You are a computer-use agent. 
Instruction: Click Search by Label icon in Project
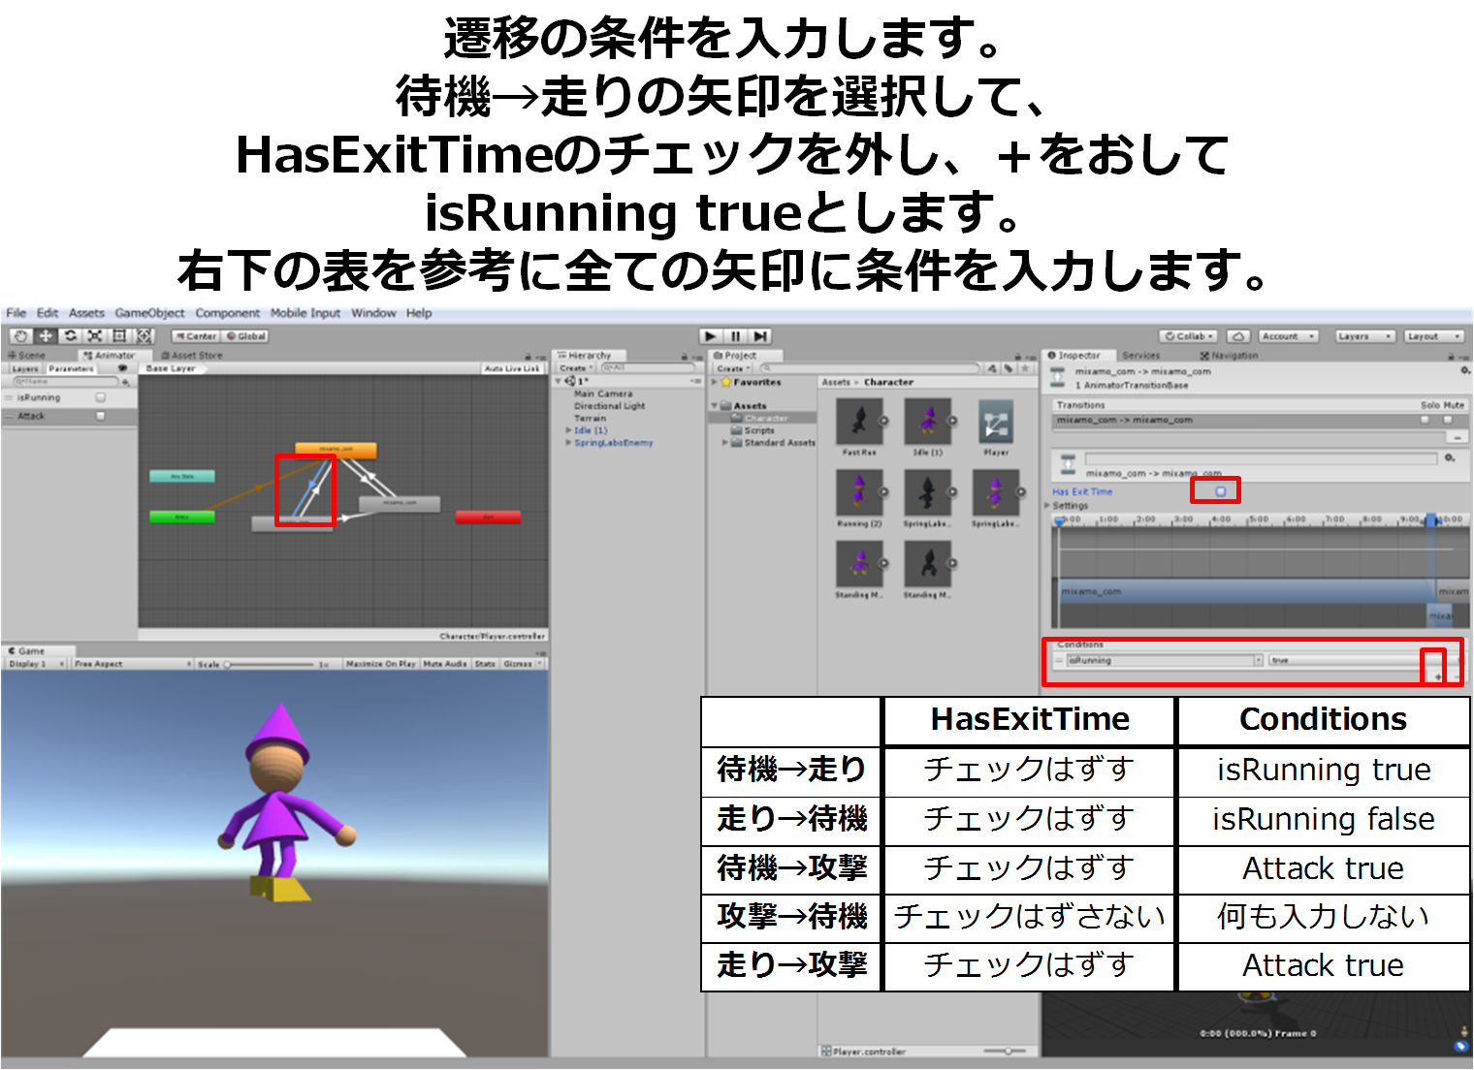[x=1009, y=368]
